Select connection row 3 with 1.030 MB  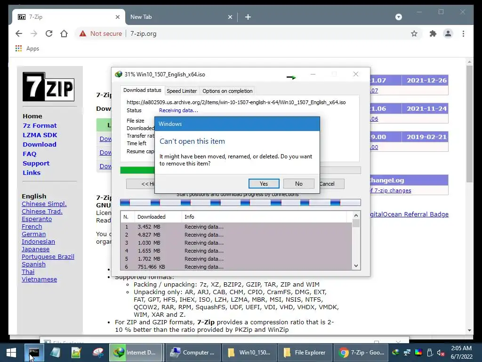coord(236,243)
